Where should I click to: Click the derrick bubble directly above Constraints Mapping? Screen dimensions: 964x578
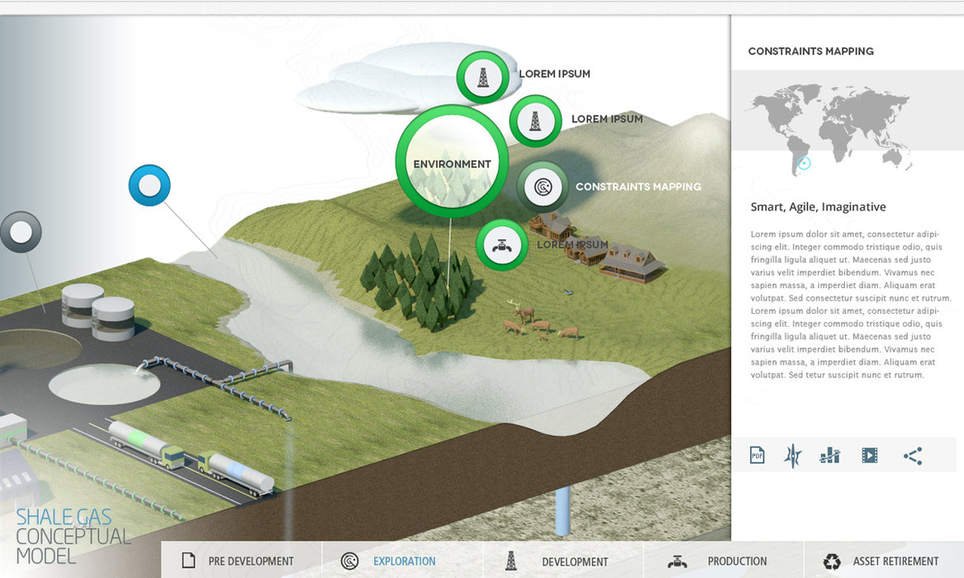(x=535, y=121)
